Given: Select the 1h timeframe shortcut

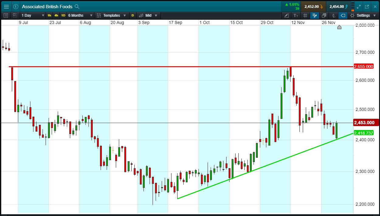Looking at the screenshot, I should pos(49,15).
